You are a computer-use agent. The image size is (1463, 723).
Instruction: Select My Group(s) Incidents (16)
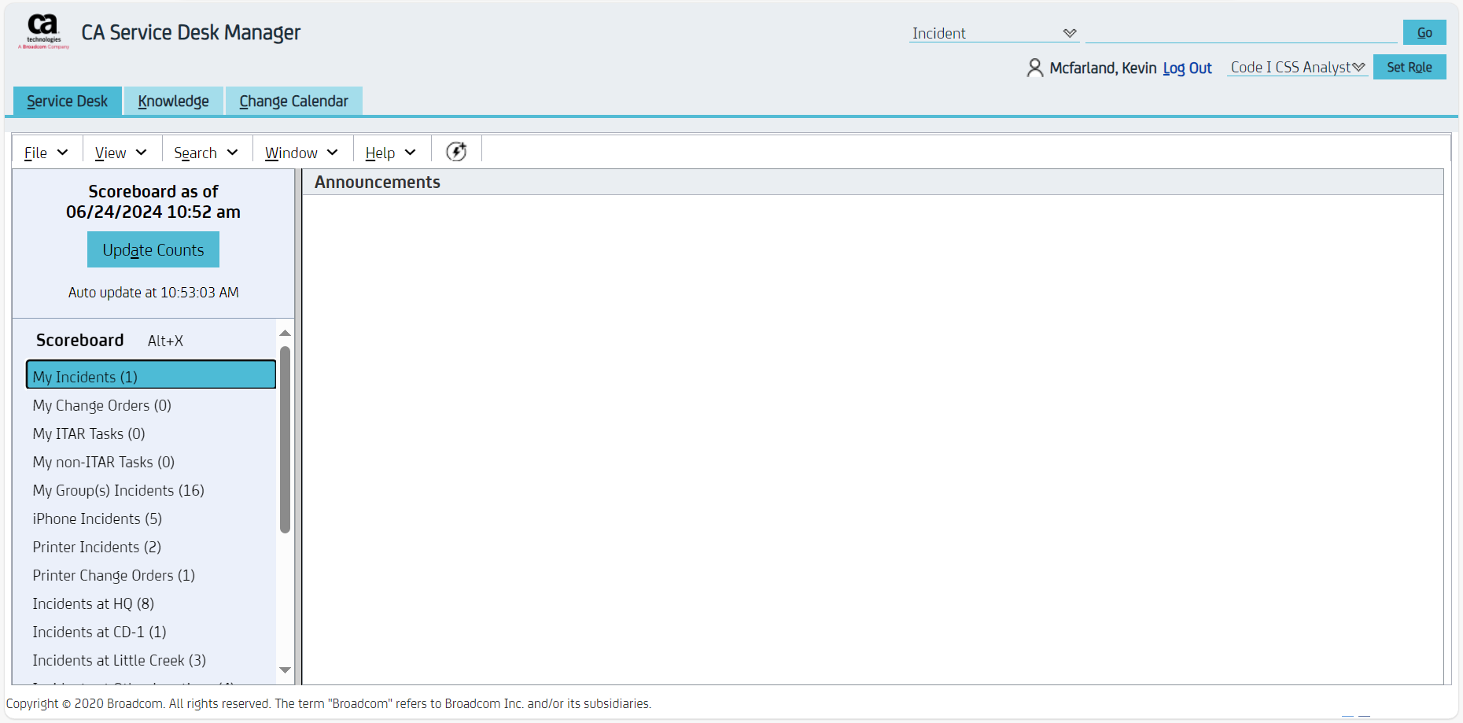coord(119,490)
